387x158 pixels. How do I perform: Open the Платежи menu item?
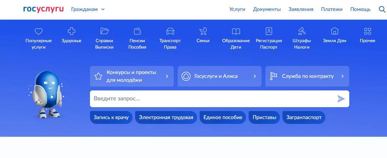pyautogui.click(x=332, y=9)
